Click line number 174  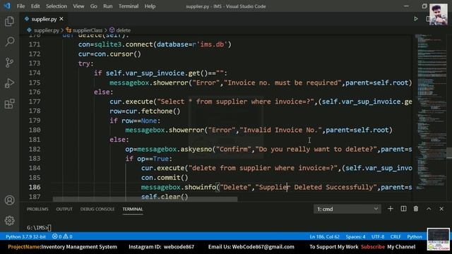click(x=35, y=73)
